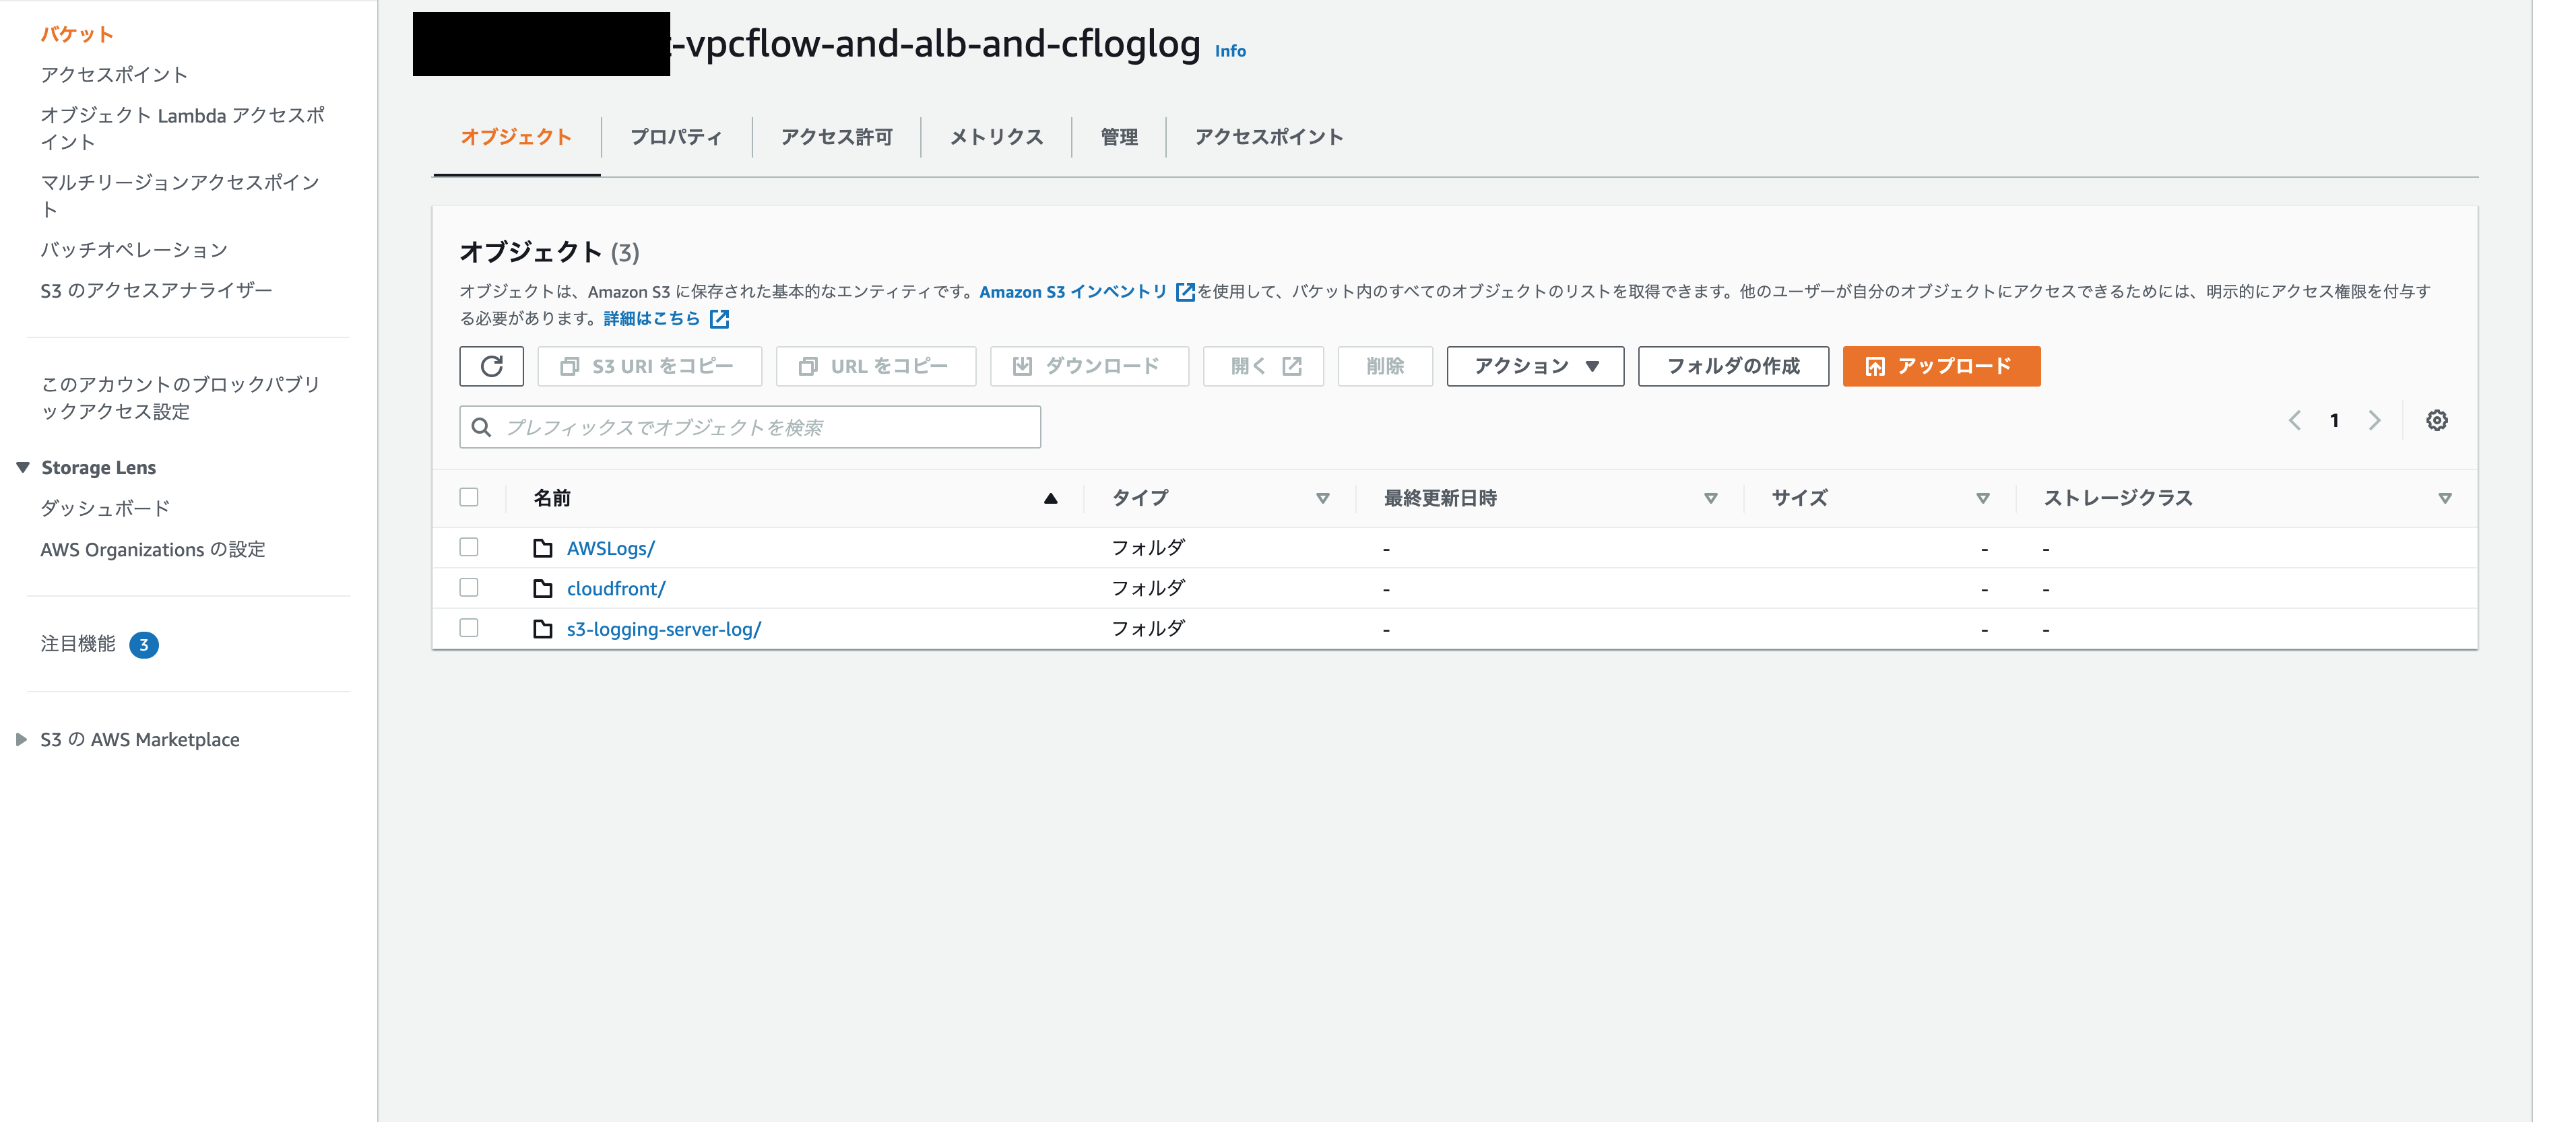
Task: Open the external link beside Amazon S3 インベントリ
Action: click(x=1185, y=291)
